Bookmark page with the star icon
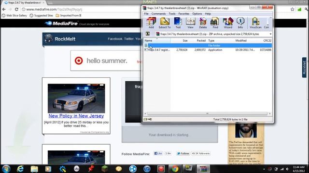The image size is (309, 173). click(x=292, y=9)
